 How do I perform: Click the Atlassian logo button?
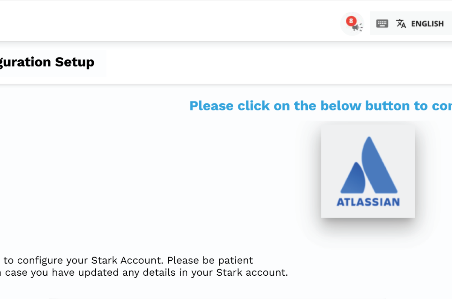368,171
